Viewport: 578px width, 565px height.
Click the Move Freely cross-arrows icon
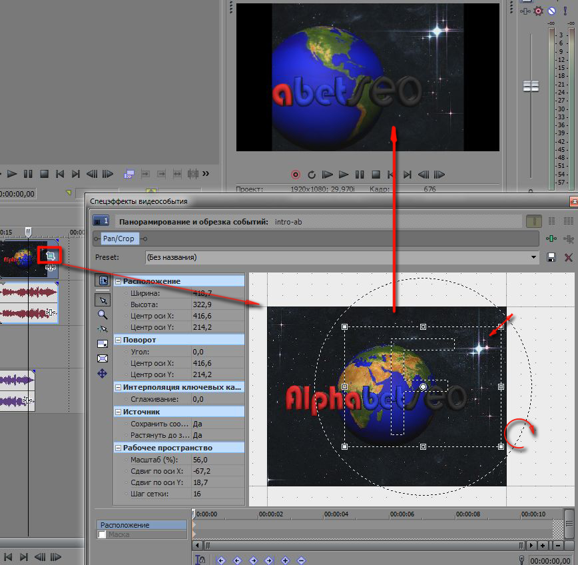coord(103,374)
